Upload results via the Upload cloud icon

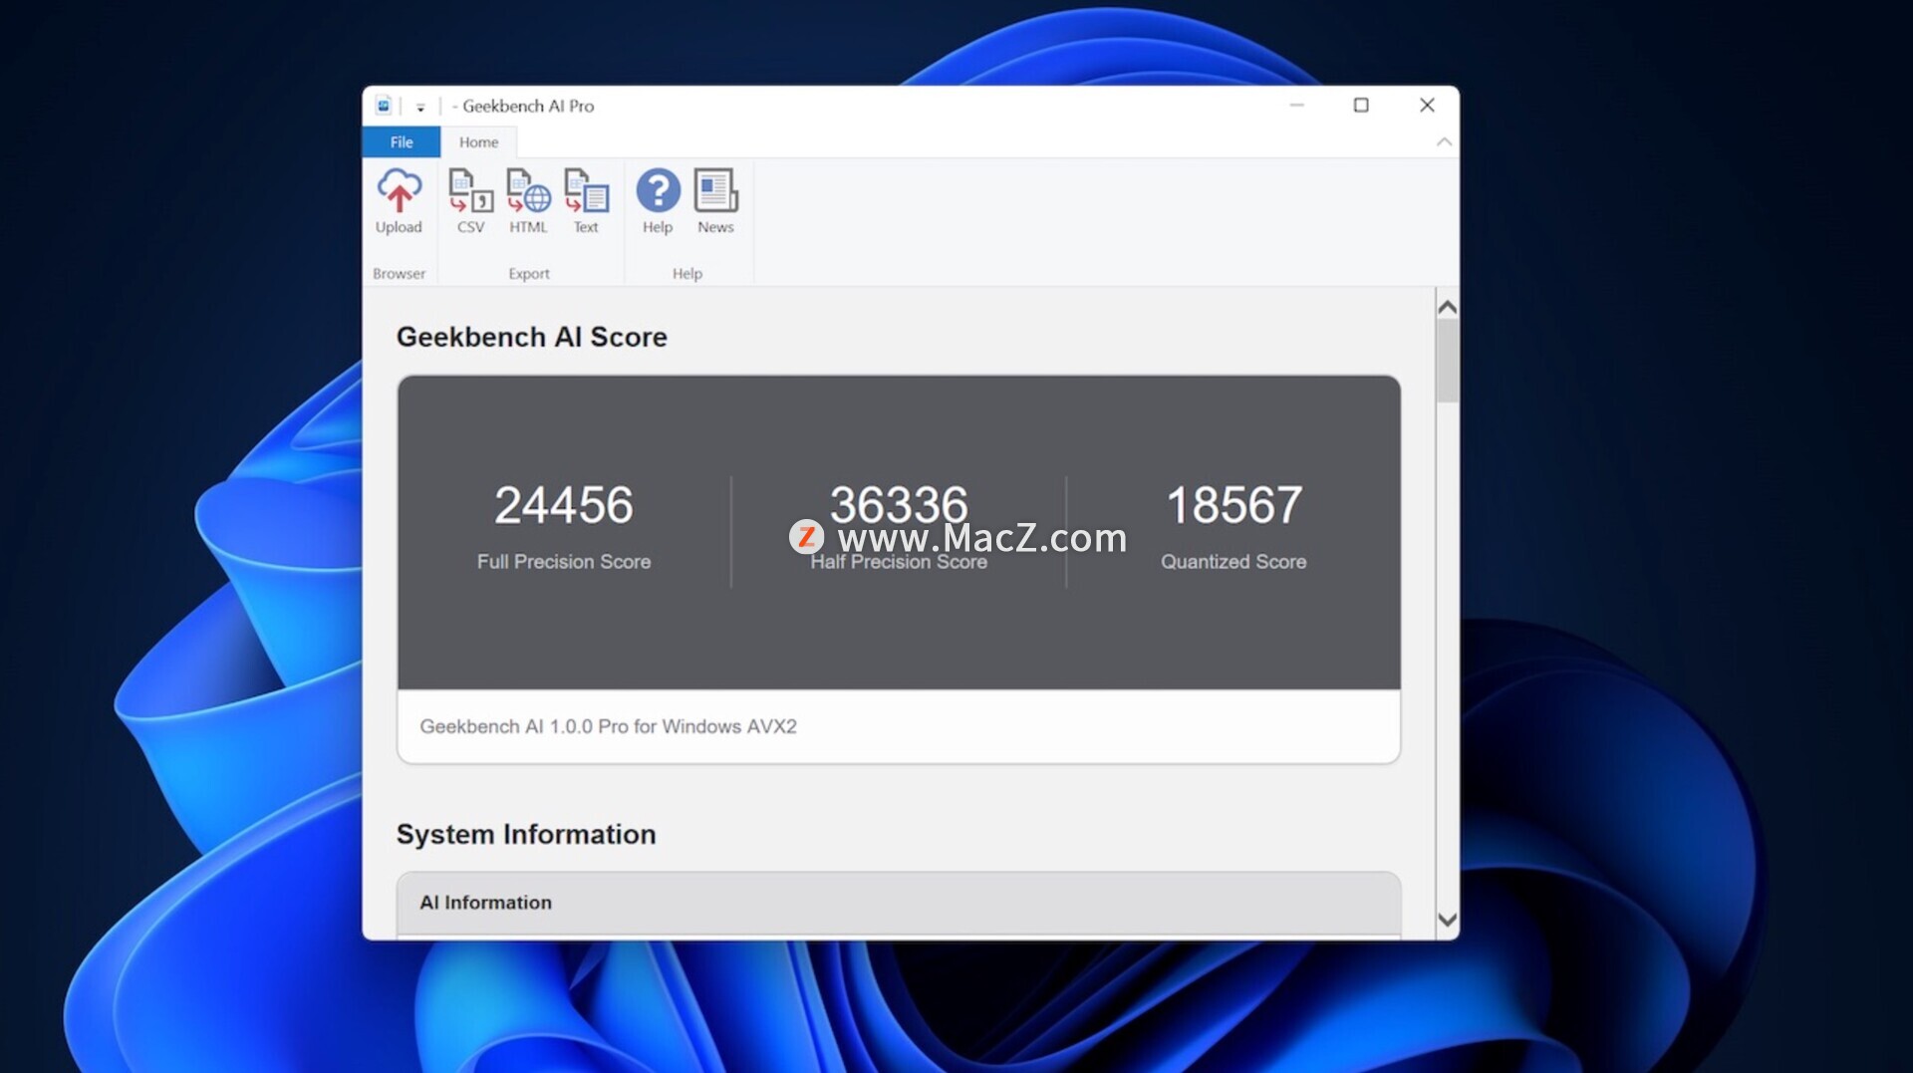click(x=399, y=201)
